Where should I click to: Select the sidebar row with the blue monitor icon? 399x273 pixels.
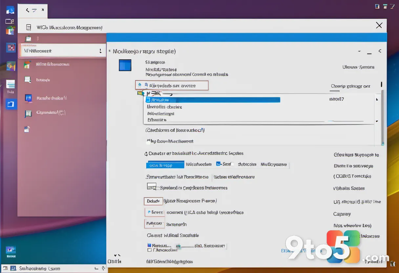[62, 98]
